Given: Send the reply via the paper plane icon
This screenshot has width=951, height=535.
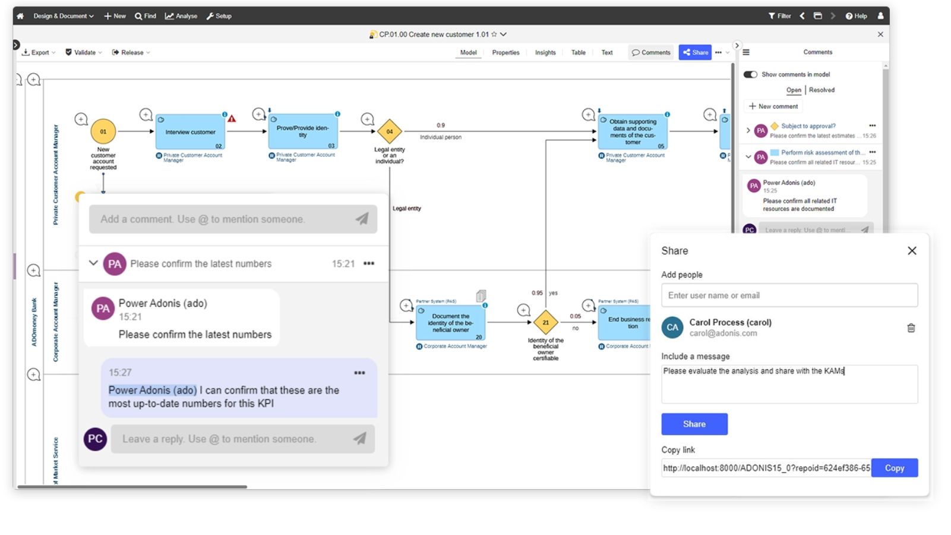Looking at the screenshot, I should pos(360,439).
